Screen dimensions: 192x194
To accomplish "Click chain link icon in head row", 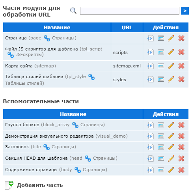I will 88,159.
